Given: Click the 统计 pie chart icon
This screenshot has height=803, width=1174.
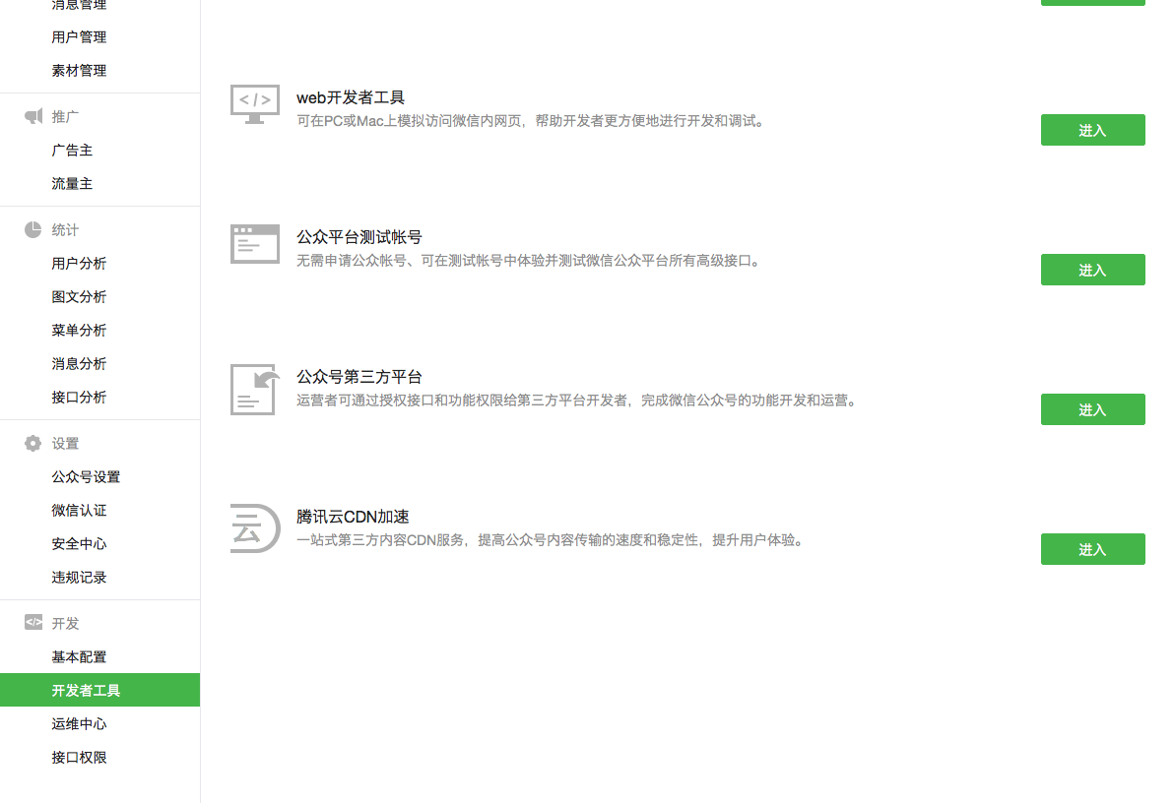Looking at the screenshot, I should coord(33,230).
